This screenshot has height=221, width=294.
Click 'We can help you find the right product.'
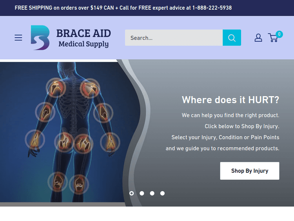[x=230, y=115]
